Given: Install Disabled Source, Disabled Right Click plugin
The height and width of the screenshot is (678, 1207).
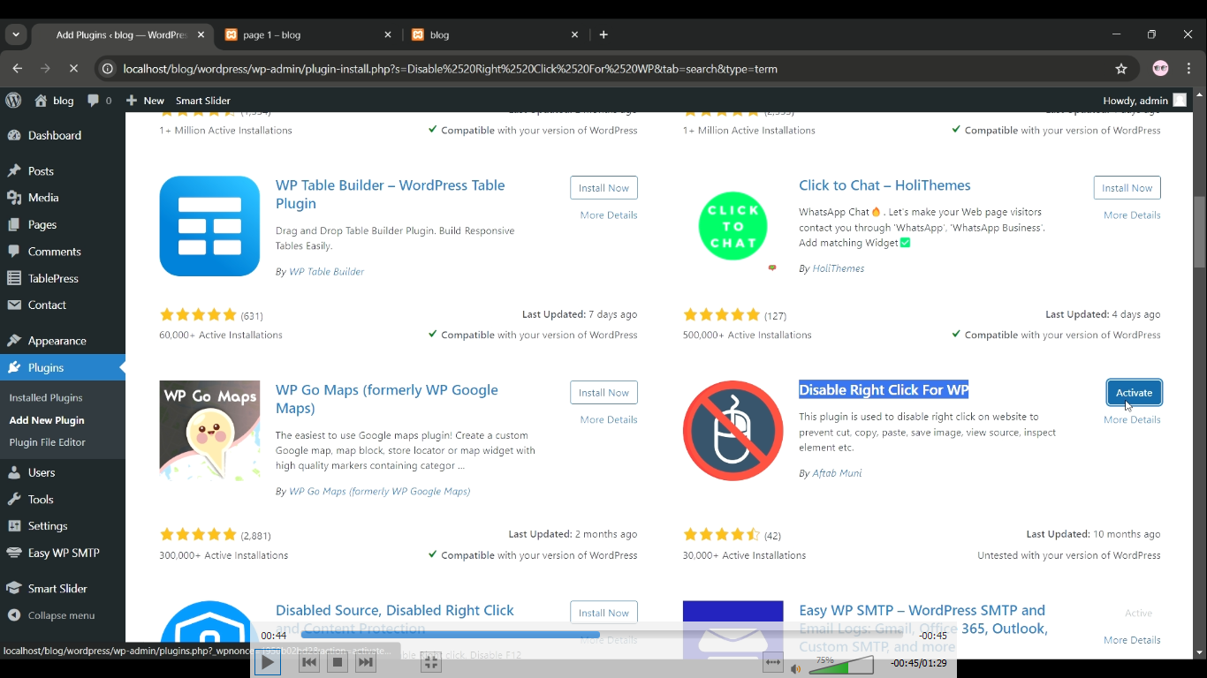Looking at the screenshot, I should pyautogui.click(x=603, y=613).
